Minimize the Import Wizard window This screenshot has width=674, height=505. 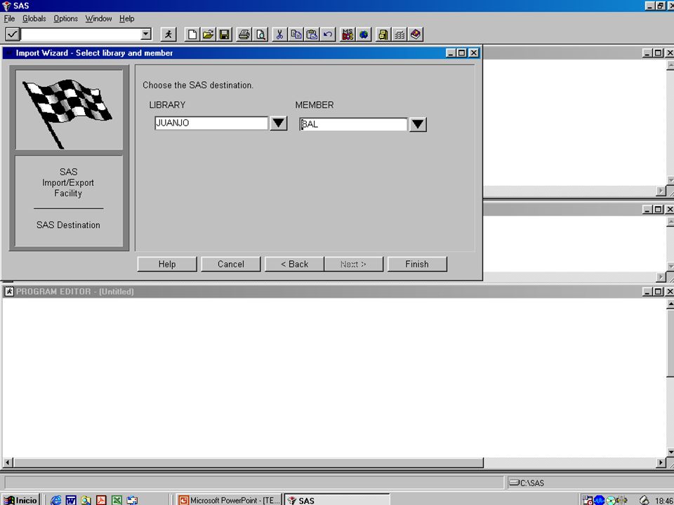[x=451, y=53]
